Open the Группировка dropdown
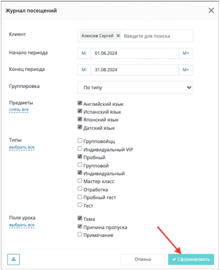 (x=135, y=88)
